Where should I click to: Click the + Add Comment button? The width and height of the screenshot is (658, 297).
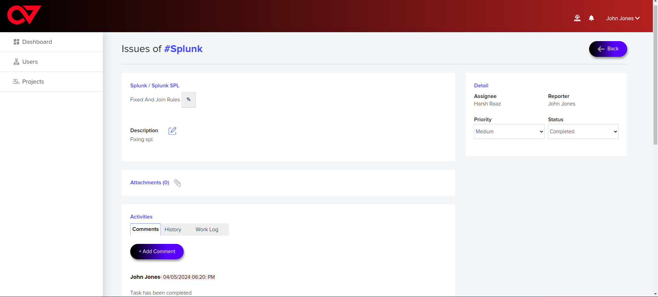coord(157,251)
